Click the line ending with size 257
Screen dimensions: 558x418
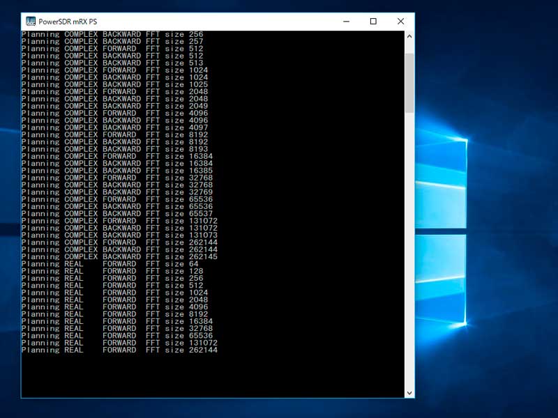pos(112,41)
